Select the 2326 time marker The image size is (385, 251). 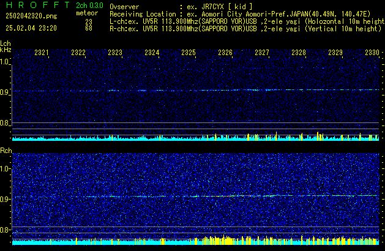225,53
